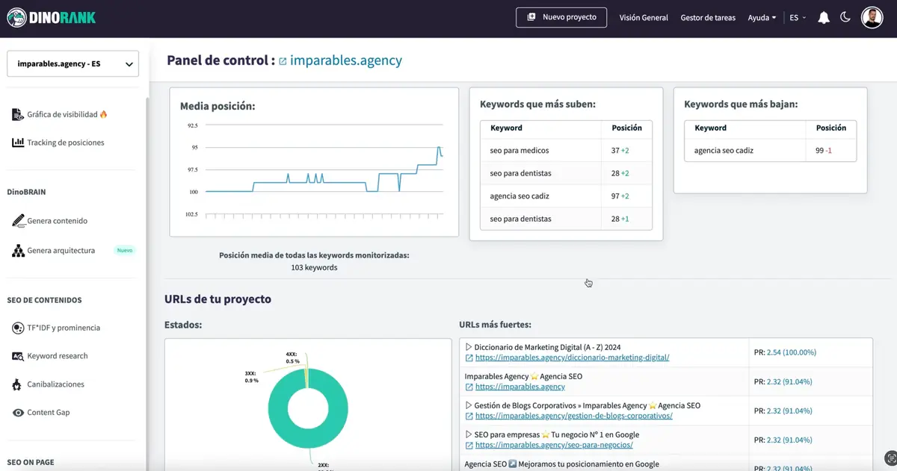
Task: Click the 'Nuevo' badge by Genera arquitectura
Action: [125, 251]
